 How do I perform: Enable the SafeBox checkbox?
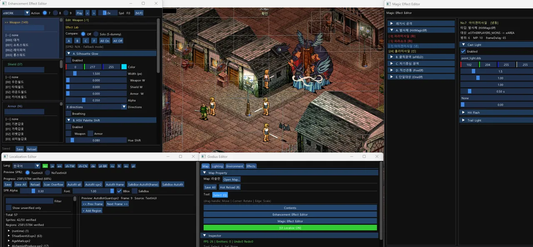(x=134, y=191)
